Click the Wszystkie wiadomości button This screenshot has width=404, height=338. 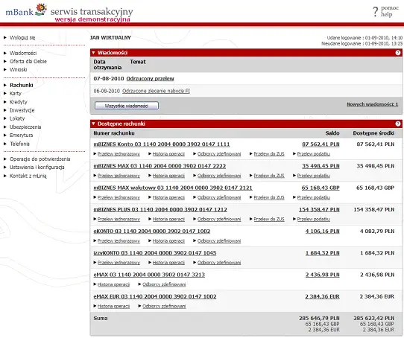127,106
